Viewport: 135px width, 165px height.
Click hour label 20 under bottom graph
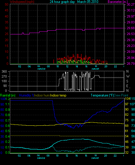click(x=105, y=156)
